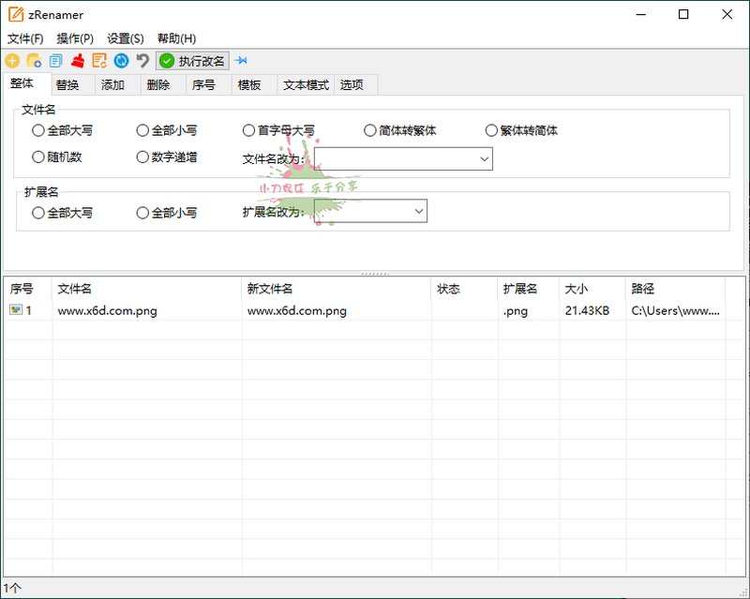Viewport: 750px width, 599px height.
Task: Open the 扩展名改为 dropdown
Action: [x=419, y=211]
